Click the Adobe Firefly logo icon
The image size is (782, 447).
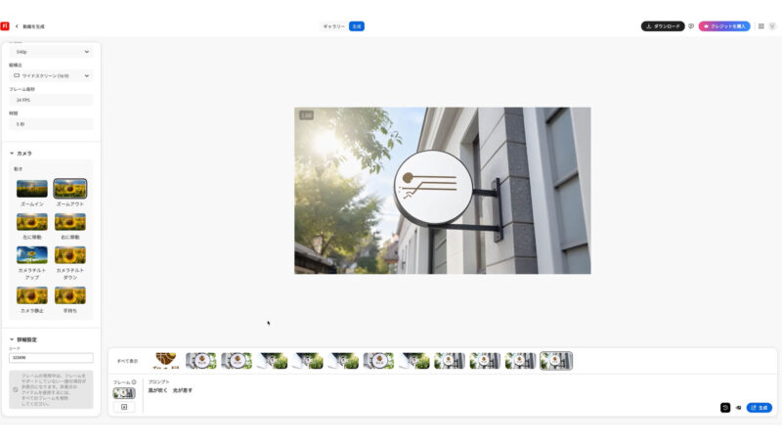(x=5, y=26)
